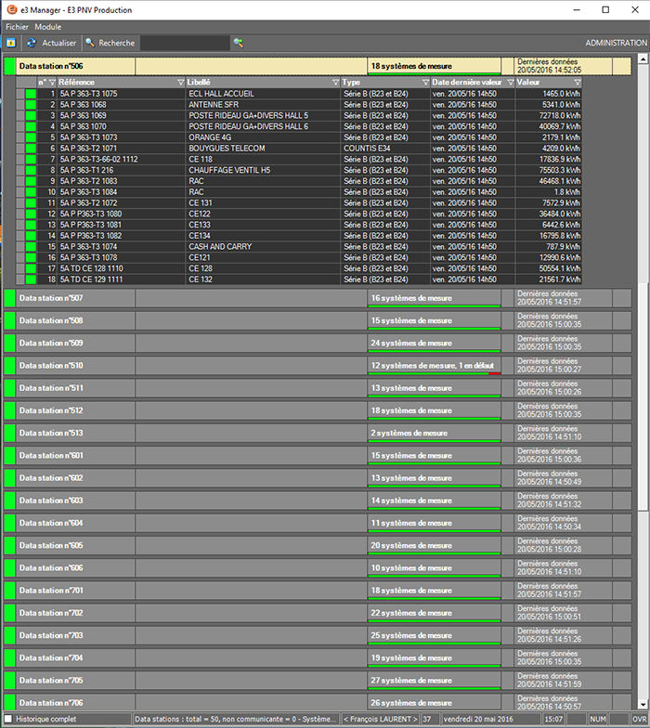Toggle the row selector box for row 1

19,95
